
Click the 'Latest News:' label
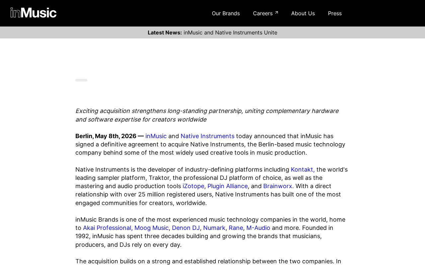click(x=165, y=32)
